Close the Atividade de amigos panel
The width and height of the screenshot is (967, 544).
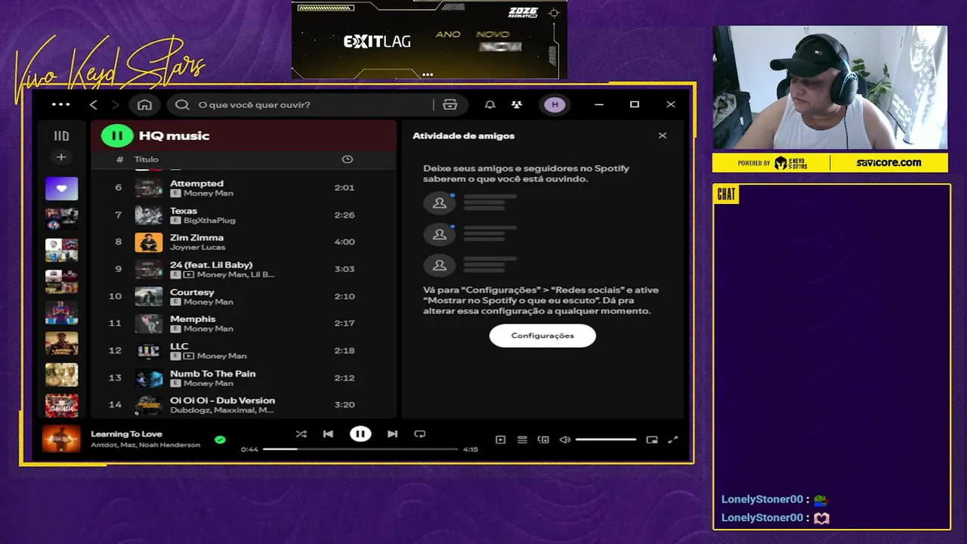click(x=663, y=136)
